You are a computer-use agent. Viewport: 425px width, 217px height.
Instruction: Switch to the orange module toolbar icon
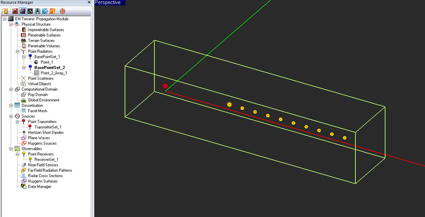coord(53,11)
